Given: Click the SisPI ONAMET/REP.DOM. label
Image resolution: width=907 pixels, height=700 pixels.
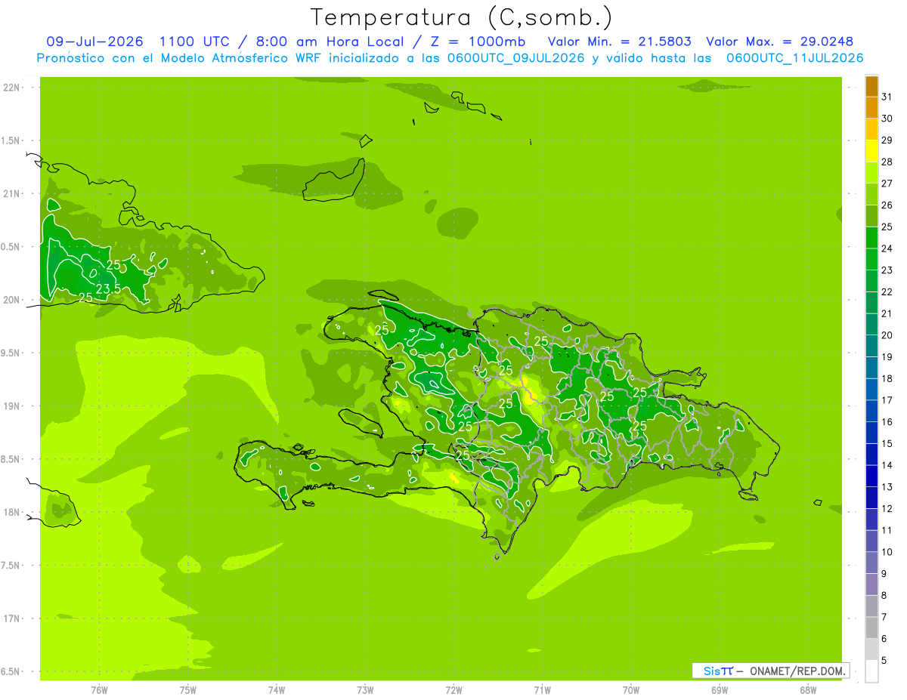Looking at the screenshot, I should [771, 671].
